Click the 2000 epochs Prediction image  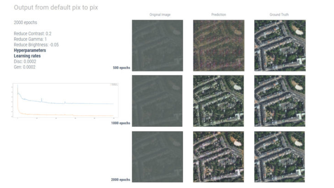[x=218, y=157]
